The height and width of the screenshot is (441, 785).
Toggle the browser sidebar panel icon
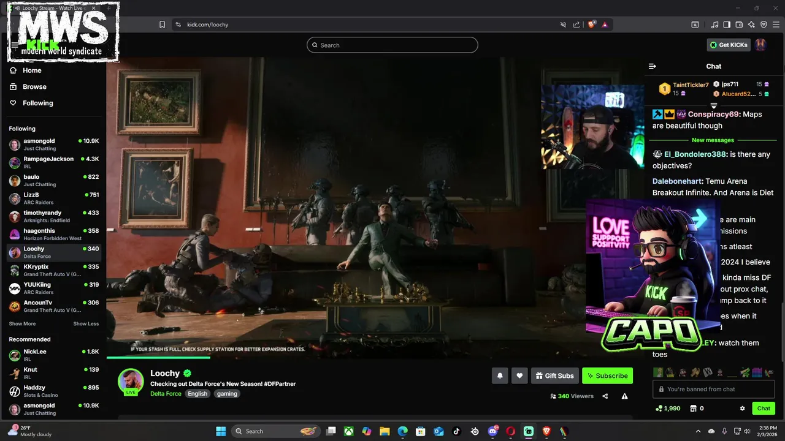point(727,24)
